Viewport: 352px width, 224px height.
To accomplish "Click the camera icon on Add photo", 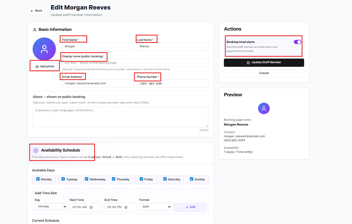I will [x=37, y=67].
